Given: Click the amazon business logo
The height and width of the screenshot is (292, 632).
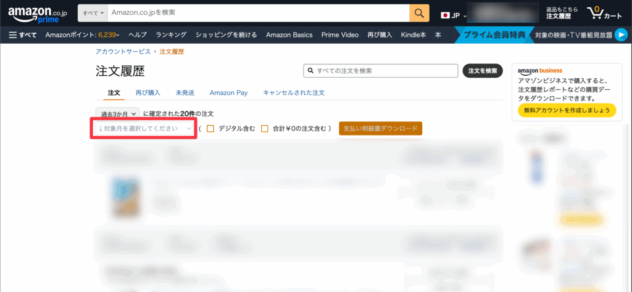Looking at the screenshot, I should pos(539,71).
